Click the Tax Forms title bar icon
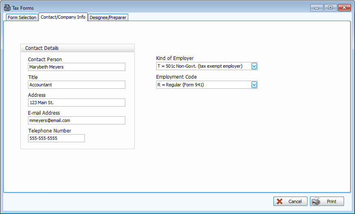This screenshot has height=214, width=355. [x=7, y=8]
